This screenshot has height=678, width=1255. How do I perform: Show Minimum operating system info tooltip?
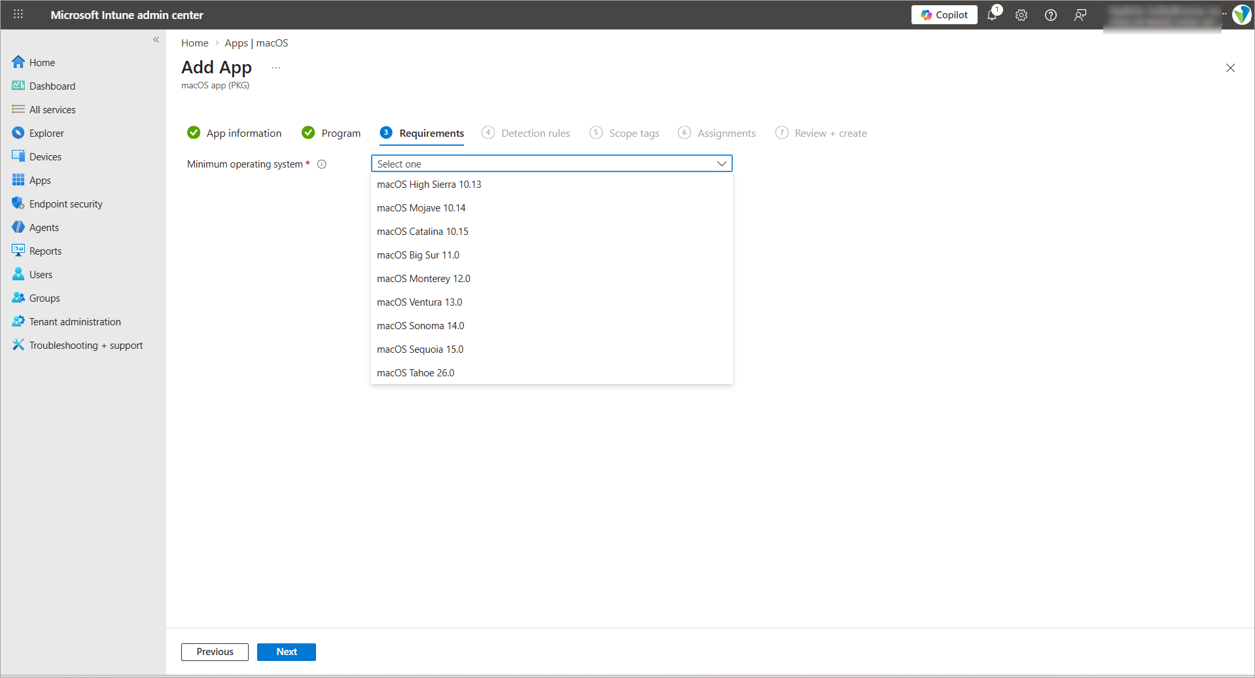[322, 164]
